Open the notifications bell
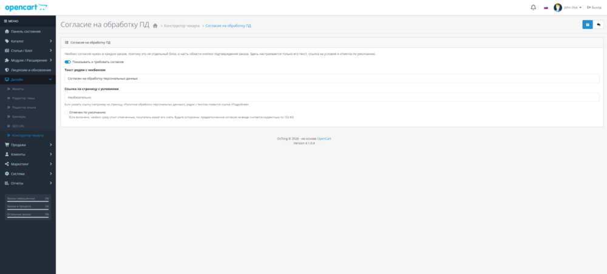The height and width of the screenshot is (274, 607). [x=533, y=7]
